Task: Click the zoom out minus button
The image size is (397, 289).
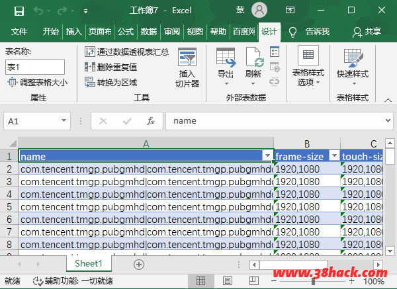Action: tap(274, 281)
